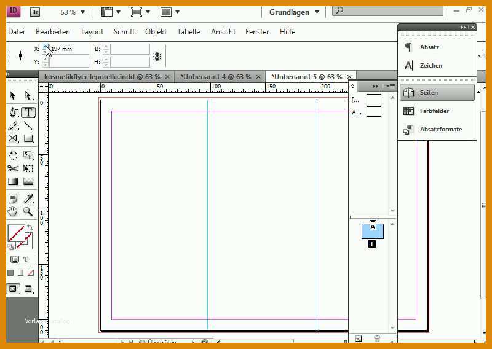The width and height of the screenshot is (492, 349).
Task: Open the Datei menu
Action: [x=17, y=32]
